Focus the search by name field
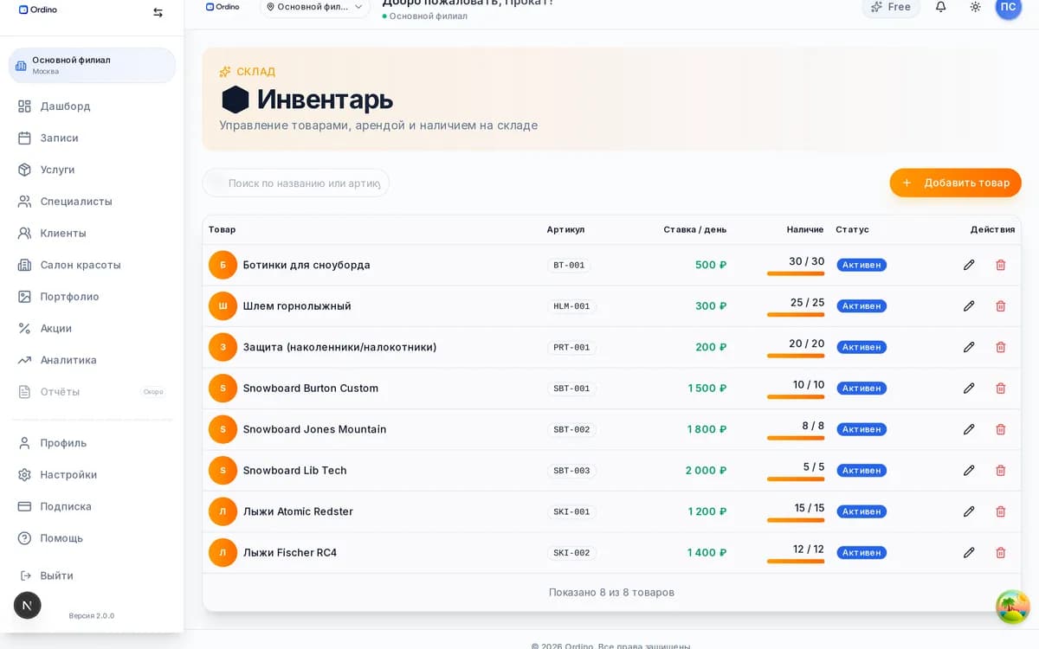 pos(296,183)
